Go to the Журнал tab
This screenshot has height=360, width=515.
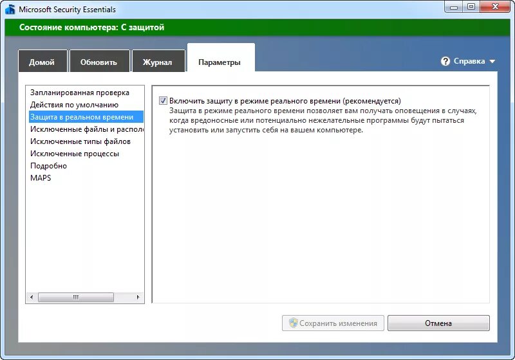[158, 61]
